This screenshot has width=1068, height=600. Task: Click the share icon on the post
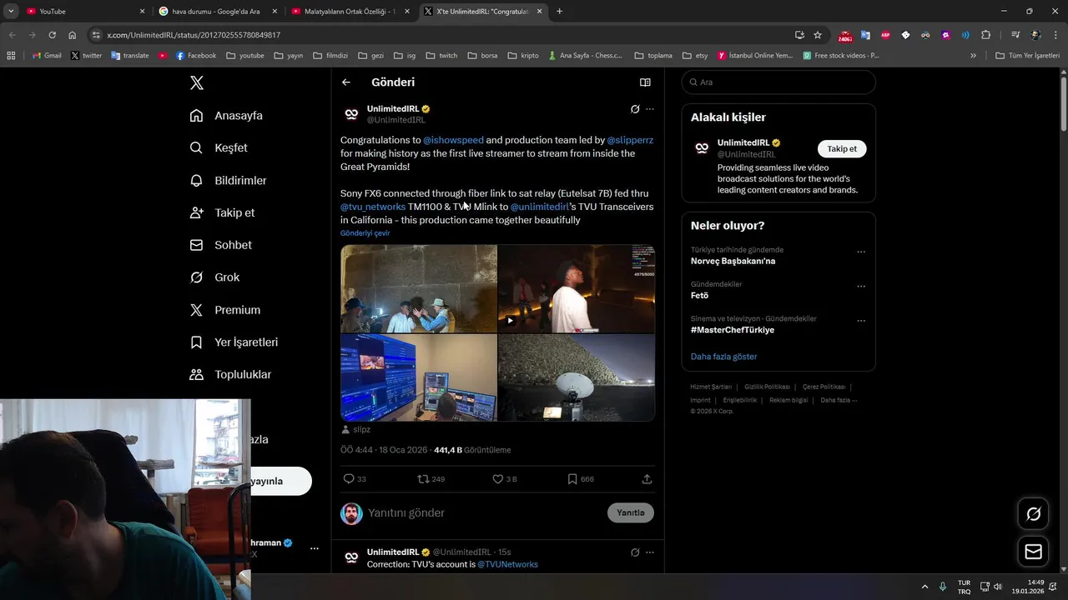[647, 479]
